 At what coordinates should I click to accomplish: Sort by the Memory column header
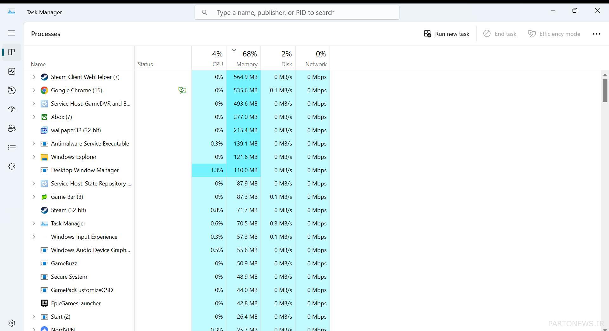[x=244, y=58]
